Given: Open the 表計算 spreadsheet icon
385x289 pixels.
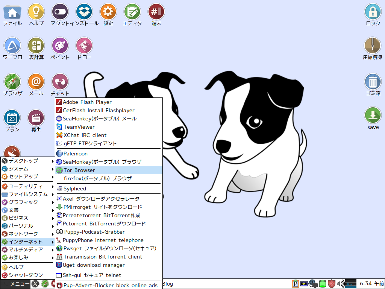Looking at the screenshot, I should point(36,46).
